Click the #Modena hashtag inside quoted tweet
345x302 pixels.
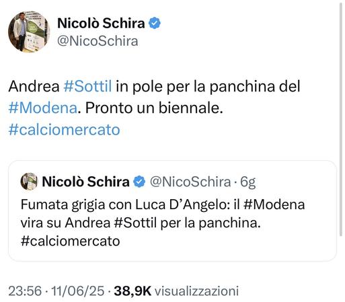tap(274, 204)
